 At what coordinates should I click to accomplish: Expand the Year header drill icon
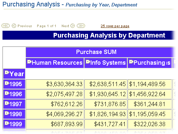click(x=7, y=73)
